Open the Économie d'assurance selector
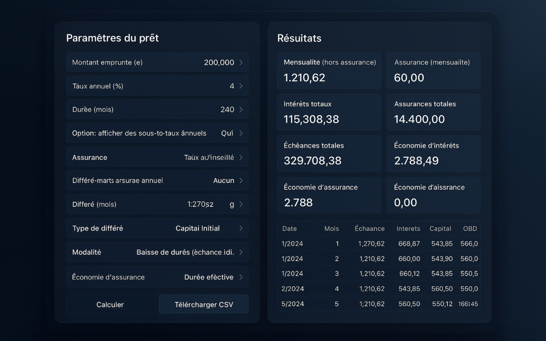 [157, 277]
